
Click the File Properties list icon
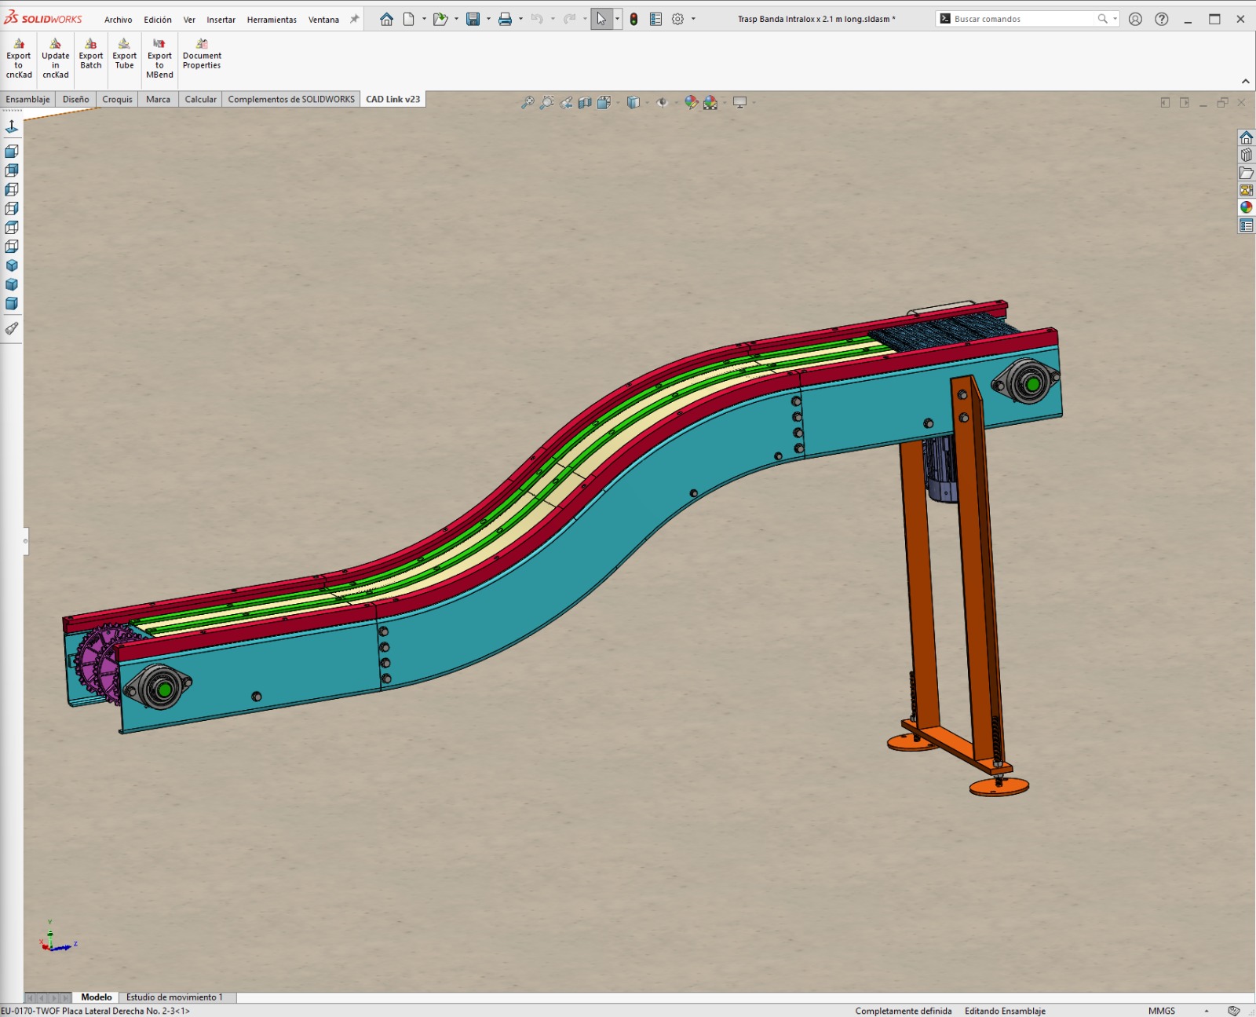pos(655,19)
